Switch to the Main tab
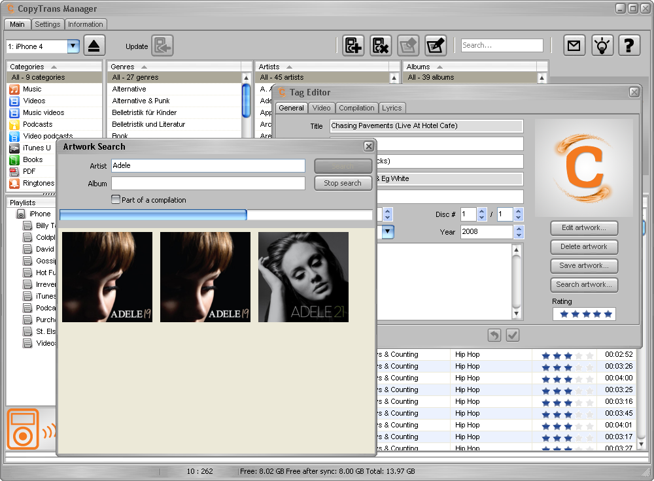Screen dimensions: 654x481 coord(17,24)
